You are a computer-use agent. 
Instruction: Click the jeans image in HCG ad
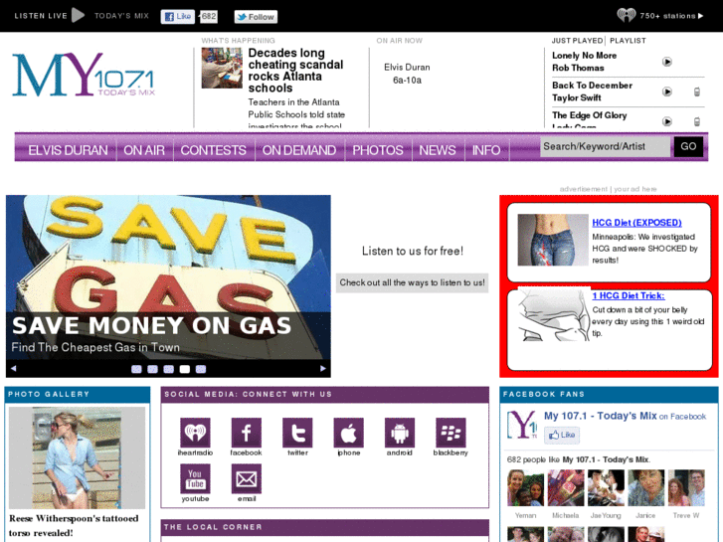coord(552,240)
